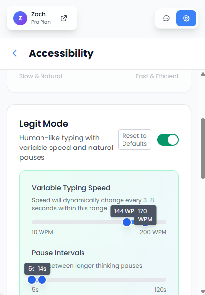Image resolution: width=205 pixels, height=295 pixels.
Task: Click the Slow & Natural label
Action: (41, 76)
